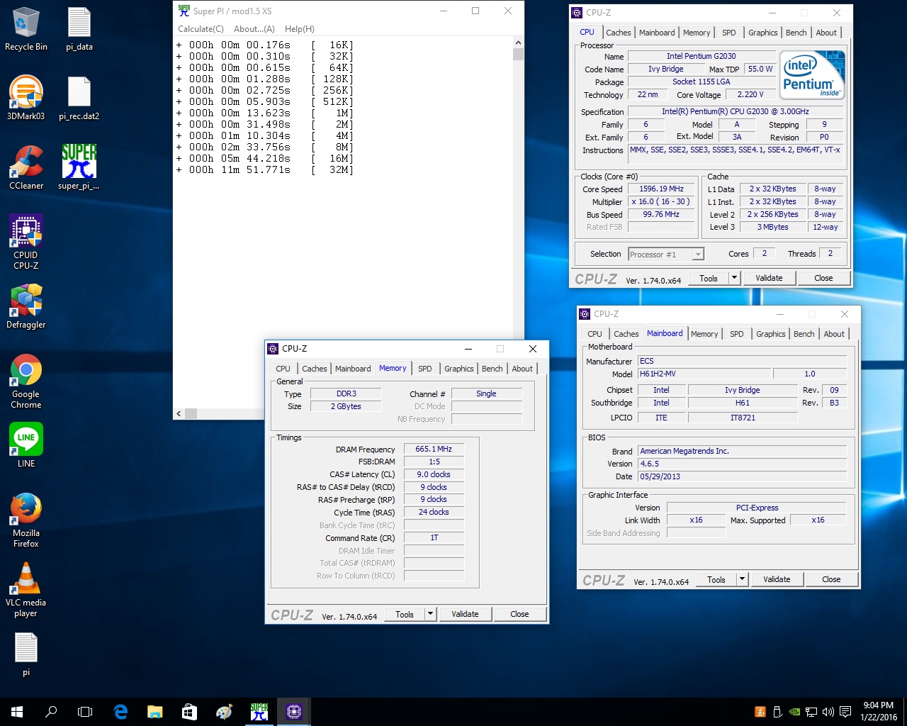
Task: Launch Mozilla Firefox from desktop
Action: pos(26,520)
